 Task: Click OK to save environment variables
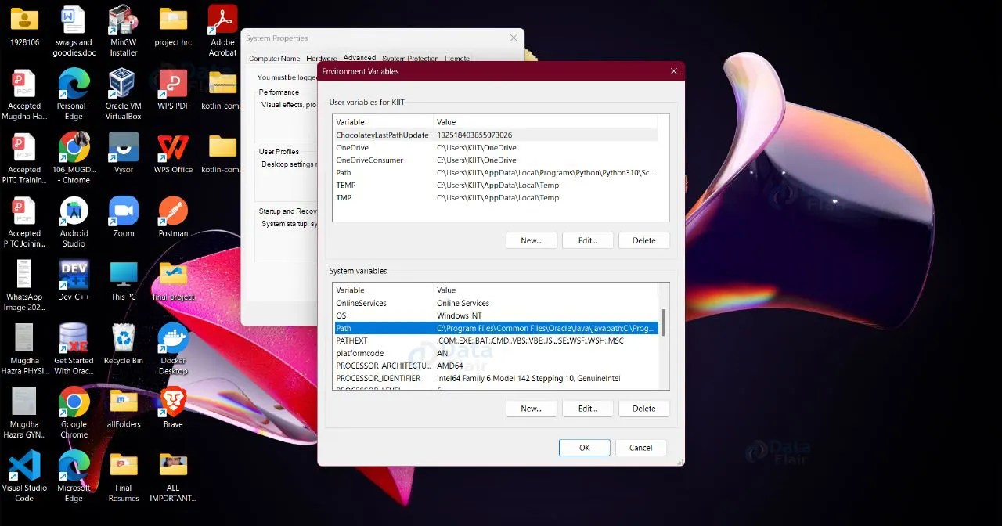(x=584, y=447)
